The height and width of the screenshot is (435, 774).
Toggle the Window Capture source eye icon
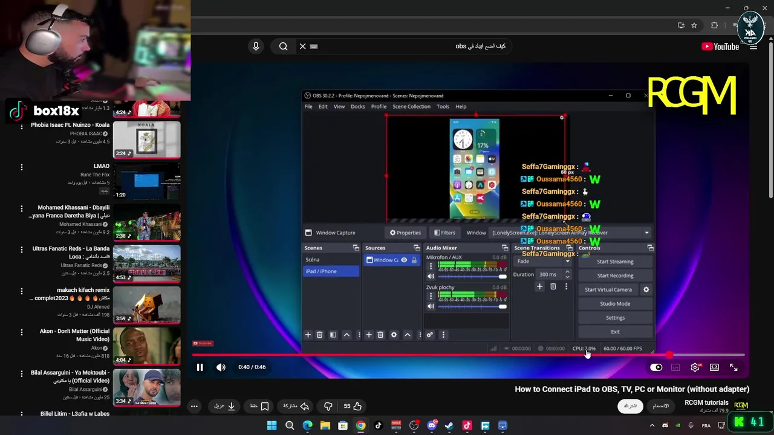click(x=404, y=260)
